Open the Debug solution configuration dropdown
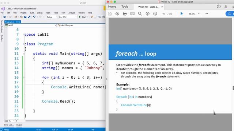This screenshot has height=131, width=234. point(52,17)
